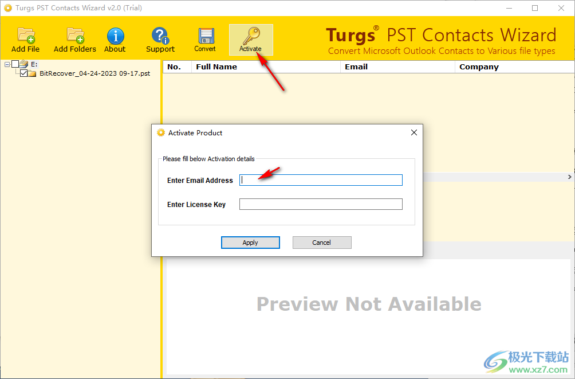Maximize the Turgs PST Contacts Wizard window
The height and width of the screenshot is (379, 575).
[x=535, y=8]
